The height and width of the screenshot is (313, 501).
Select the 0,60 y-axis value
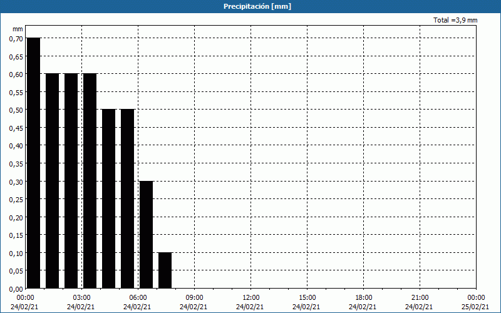[x=16, y=74]
